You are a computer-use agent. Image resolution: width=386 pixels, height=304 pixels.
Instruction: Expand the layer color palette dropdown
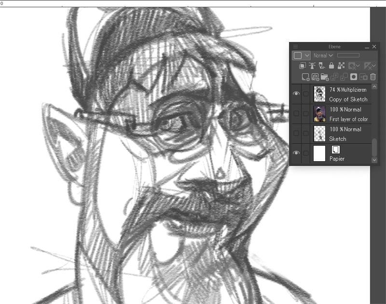(307, 55)
